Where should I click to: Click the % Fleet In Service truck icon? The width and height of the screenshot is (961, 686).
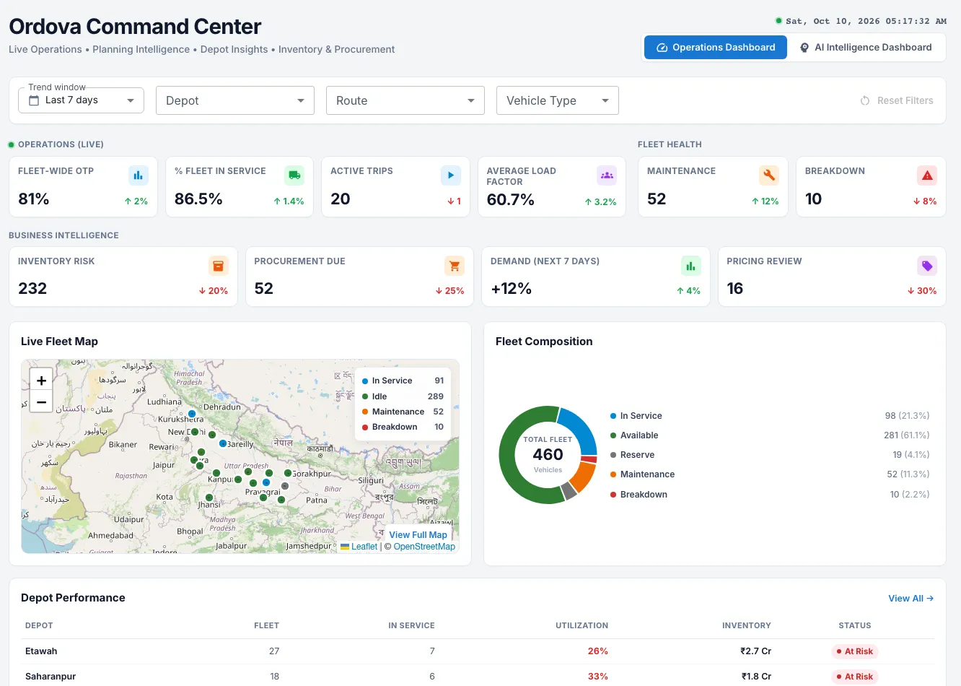click(294, 175)
